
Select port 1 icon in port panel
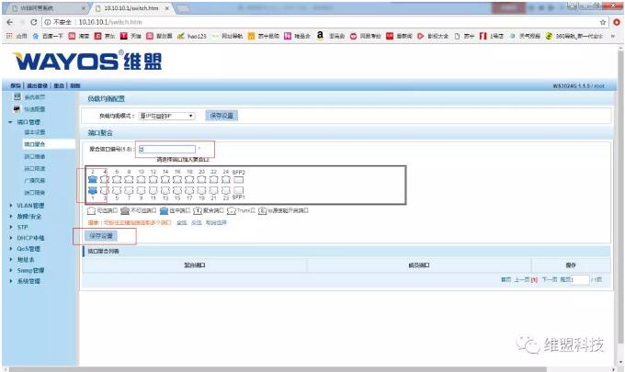pyautogui.click(x=93, y=190)
